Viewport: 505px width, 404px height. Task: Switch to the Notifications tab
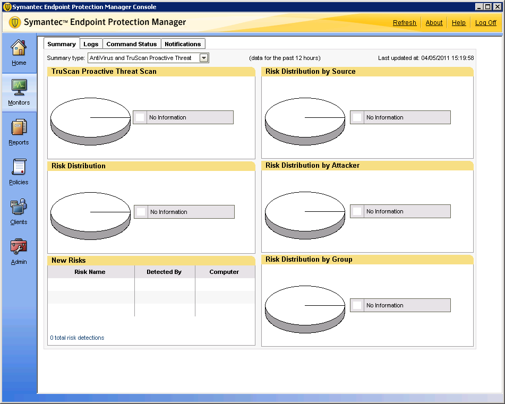click(183, 44)
